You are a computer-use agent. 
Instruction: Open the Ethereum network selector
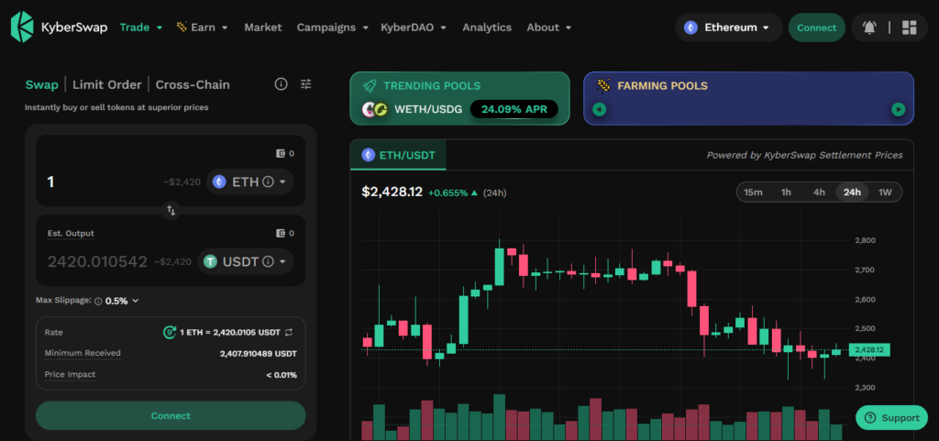click(x=728, y=28)
